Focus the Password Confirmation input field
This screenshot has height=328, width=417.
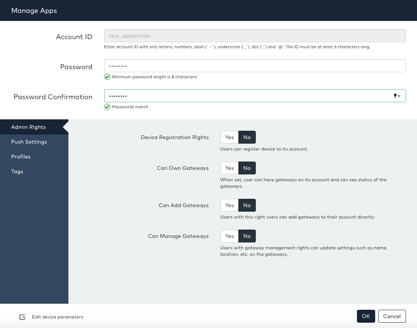tap(255, 96)
